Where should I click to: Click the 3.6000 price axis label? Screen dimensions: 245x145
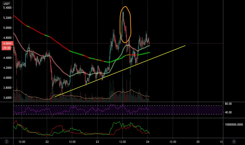click(7, 98)
